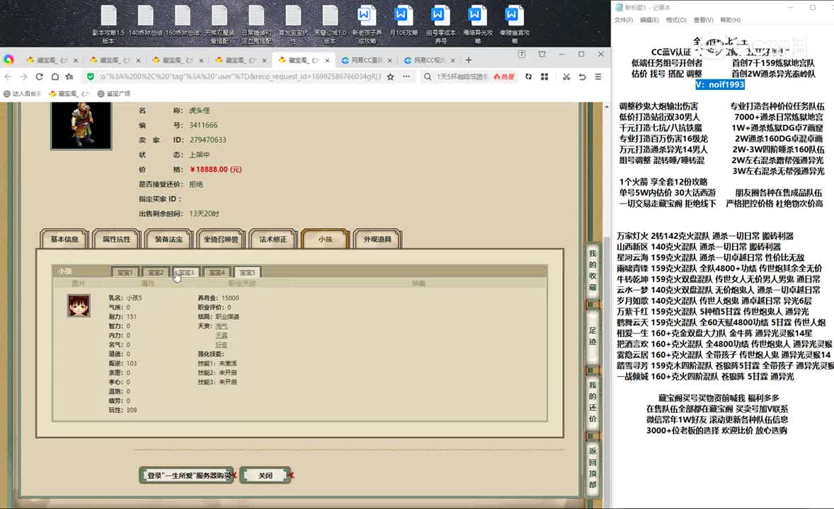The image size is (834, 509).
Task: Open the 月10E攻略 document icon
Action: coord(403,21)
